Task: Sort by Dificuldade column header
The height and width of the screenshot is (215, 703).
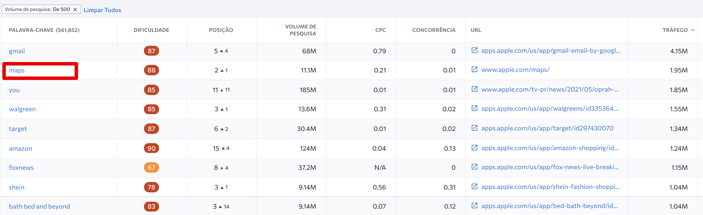Action: click(151, 30)
